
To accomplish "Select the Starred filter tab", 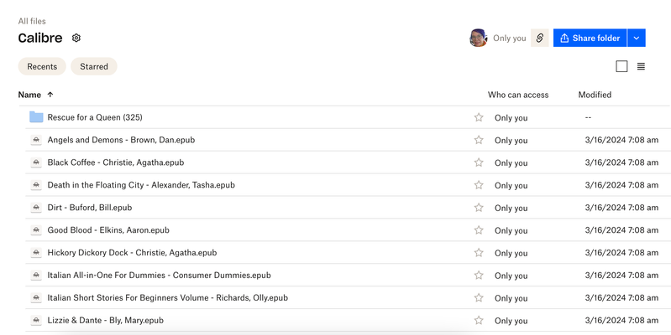I will click(94, 67).
